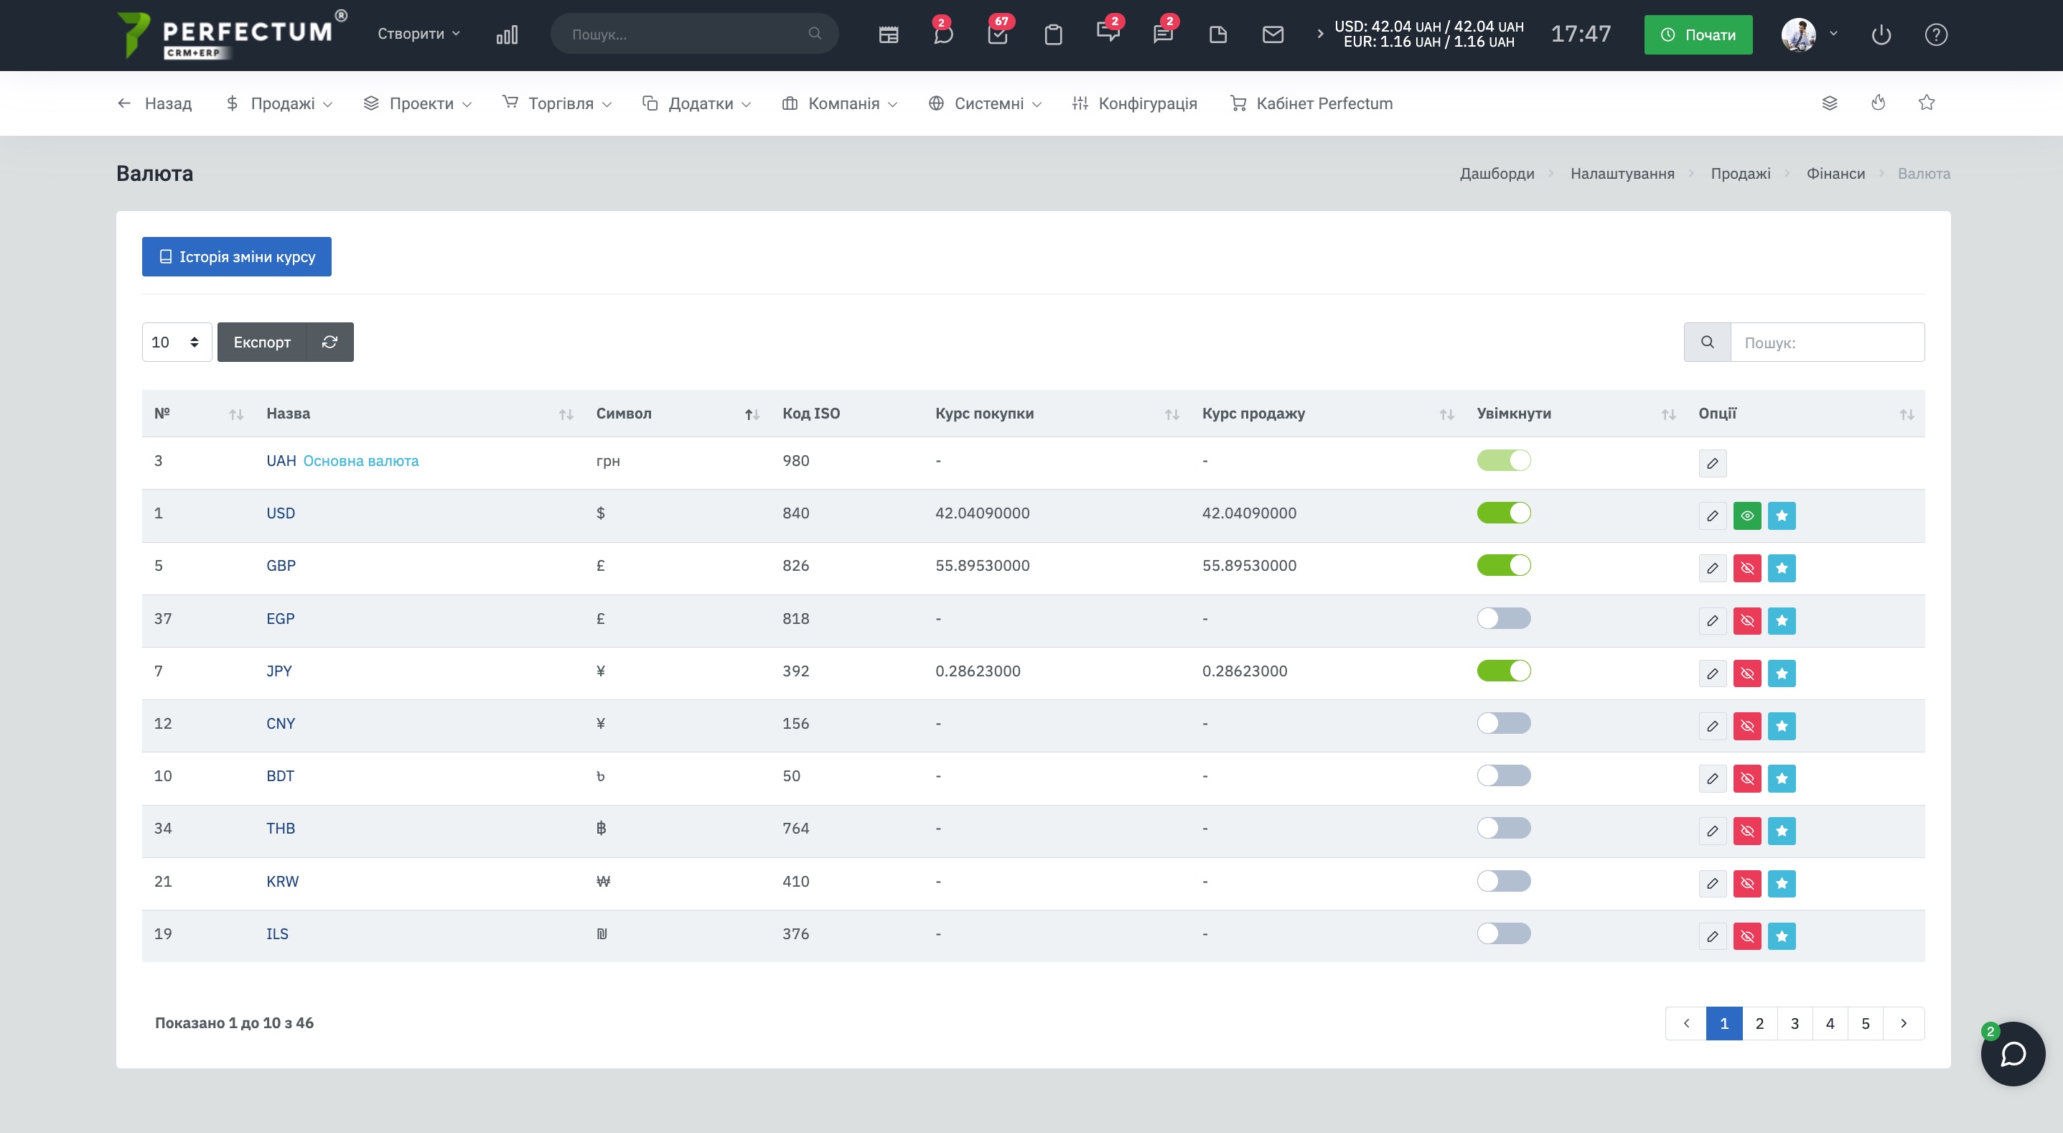
Task: Open the rows per page dropdown
Action: coord(176,342)
